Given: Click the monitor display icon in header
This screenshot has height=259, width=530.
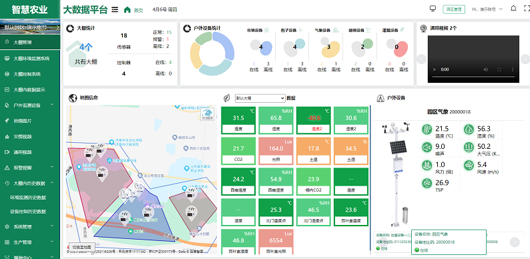Looking at the screenshot, I should 433,9.
